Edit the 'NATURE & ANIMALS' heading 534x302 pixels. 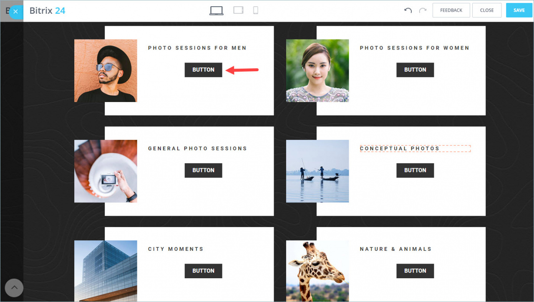[x=396, y=249]
